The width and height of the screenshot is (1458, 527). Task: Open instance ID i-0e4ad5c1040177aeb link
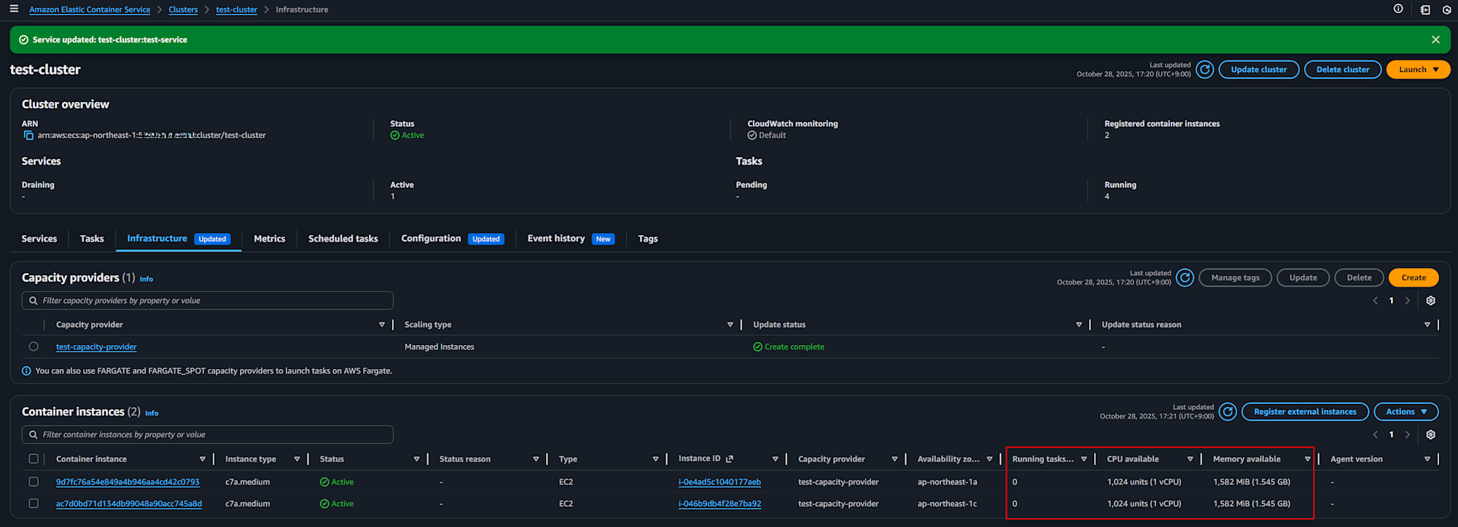point(720,482)
